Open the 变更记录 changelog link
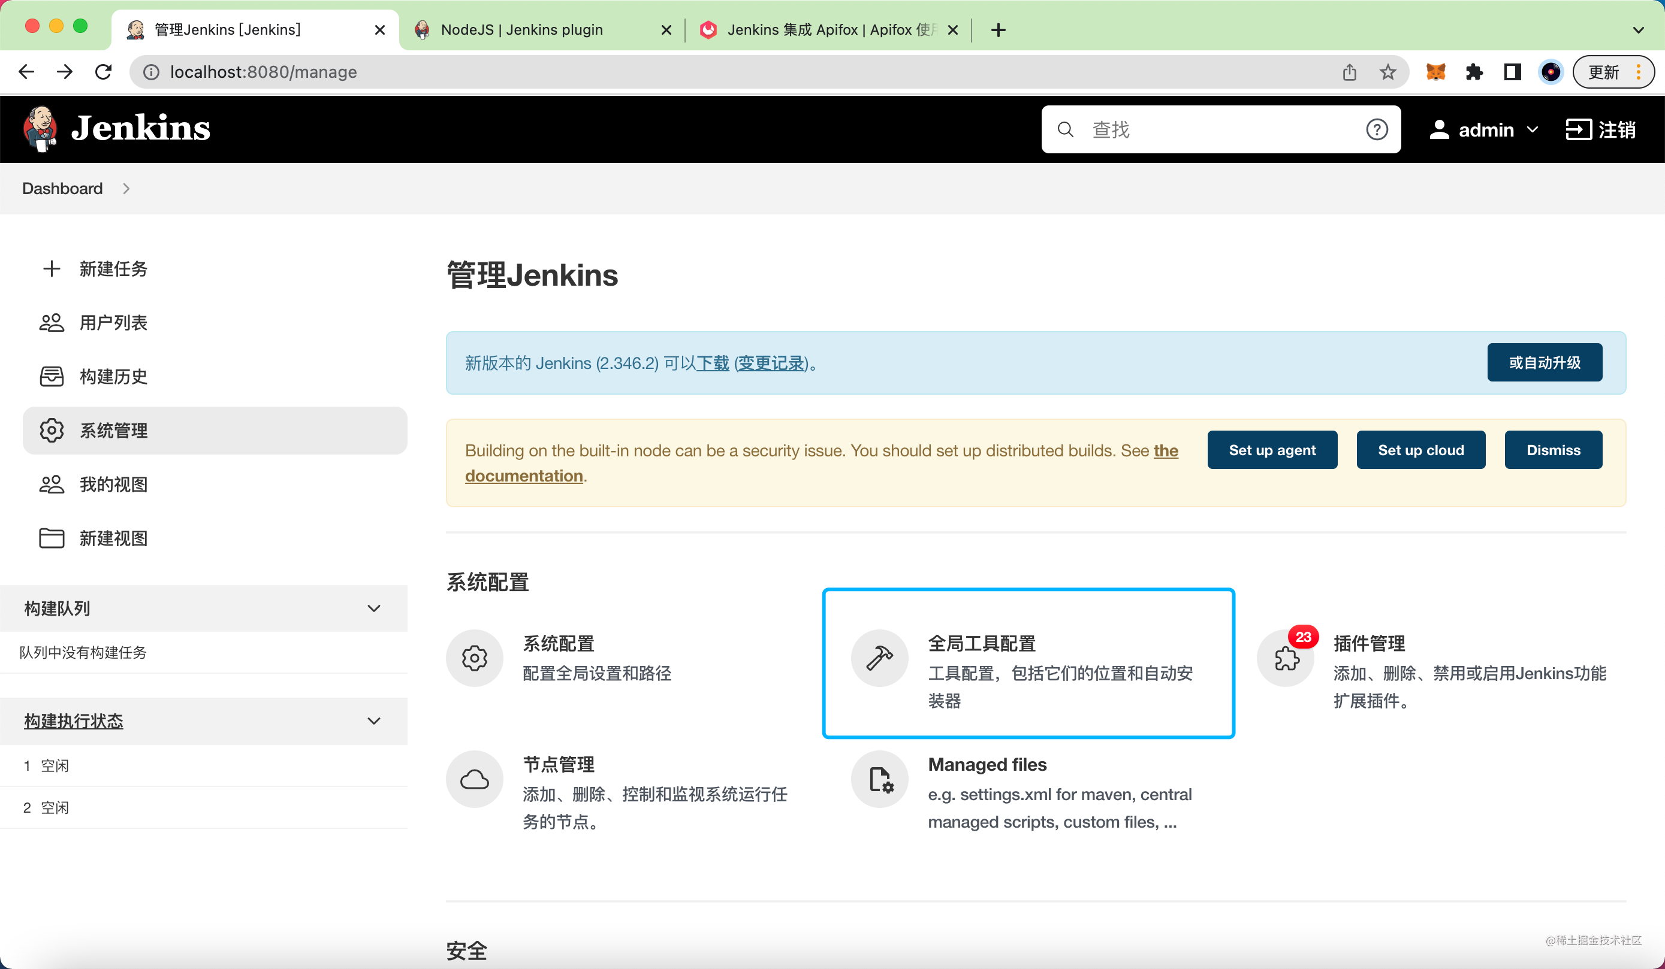Image resolution: width=1665 pixels, height=969 pixels. (771, 364)
